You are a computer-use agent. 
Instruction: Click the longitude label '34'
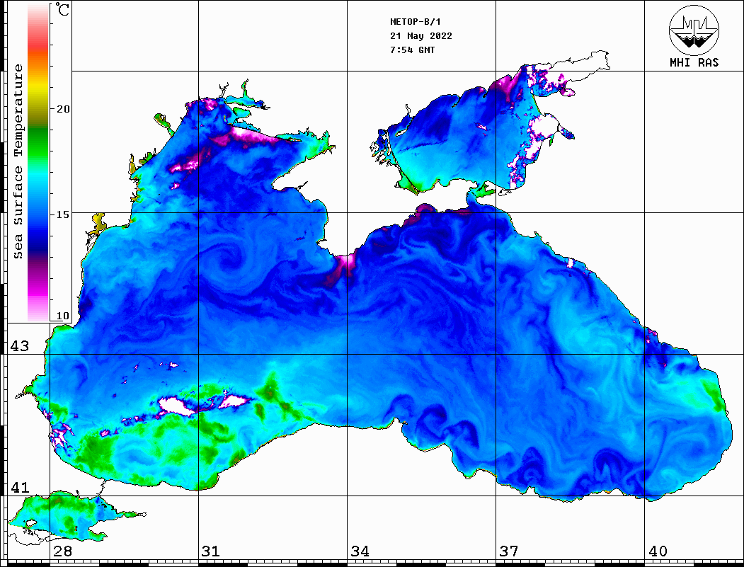point(360,551)
